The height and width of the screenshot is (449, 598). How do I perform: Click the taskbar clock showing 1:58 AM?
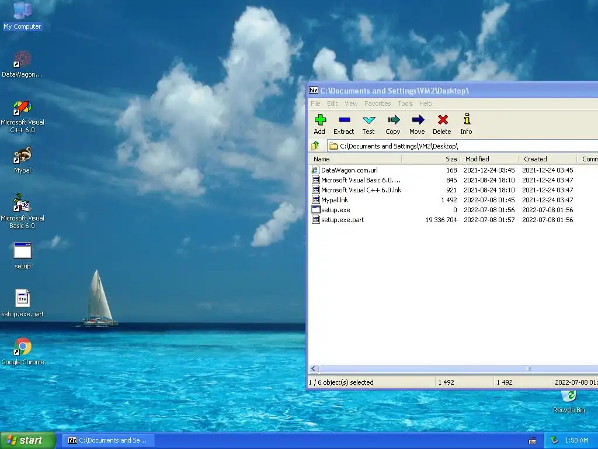tap(576, 441)
